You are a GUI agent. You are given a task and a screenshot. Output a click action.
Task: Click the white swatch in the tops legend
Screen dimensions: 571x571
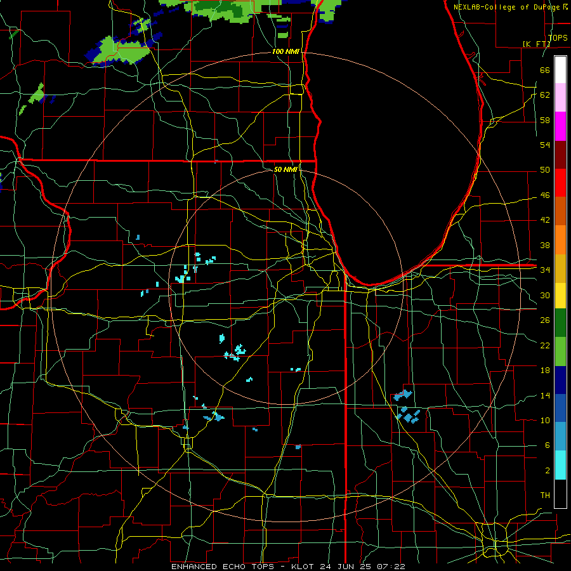(560, 70)
